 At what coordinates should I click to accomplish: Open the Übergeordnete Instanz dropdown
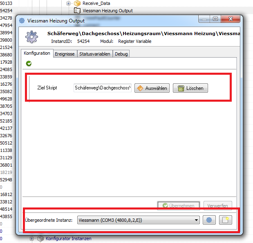138,220
